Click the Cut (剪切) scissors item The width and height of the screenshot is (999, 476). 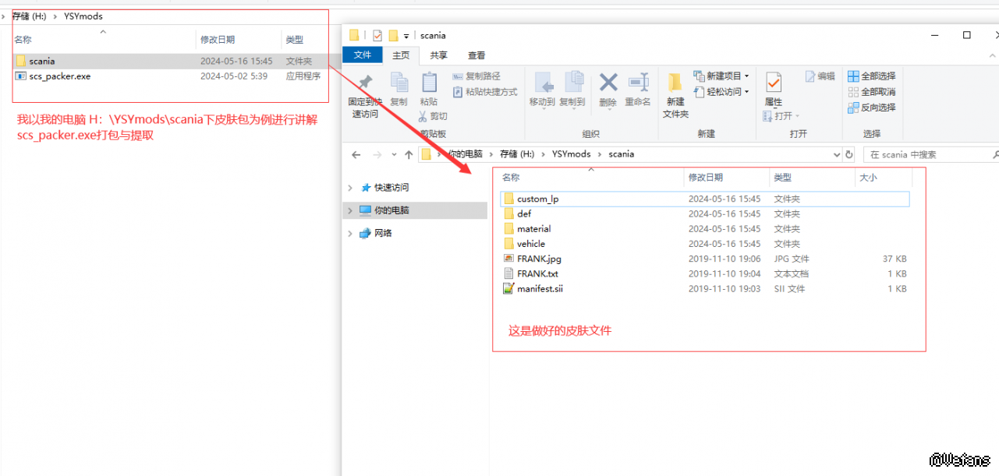coord(433,116)
